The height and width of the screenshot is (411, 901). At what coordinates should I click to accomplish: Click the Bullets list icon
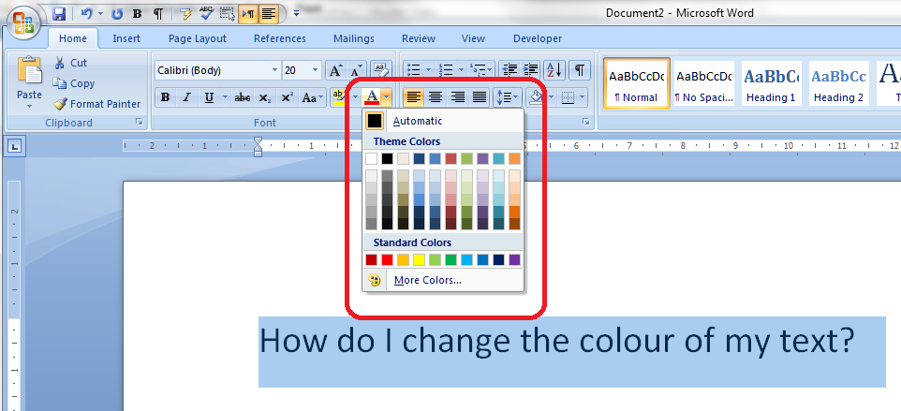(414, 69)
